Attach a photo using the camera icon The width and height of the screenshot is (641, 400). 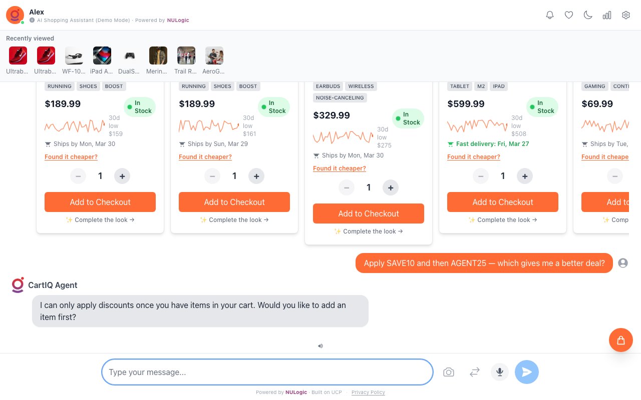tap(448, 372)
